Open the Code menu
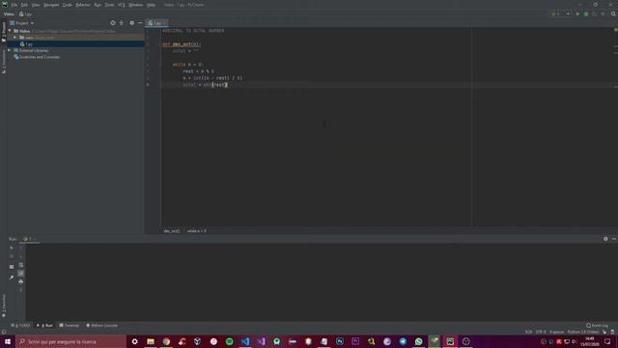The image size is (618, 348). click(x=68, y=5)
